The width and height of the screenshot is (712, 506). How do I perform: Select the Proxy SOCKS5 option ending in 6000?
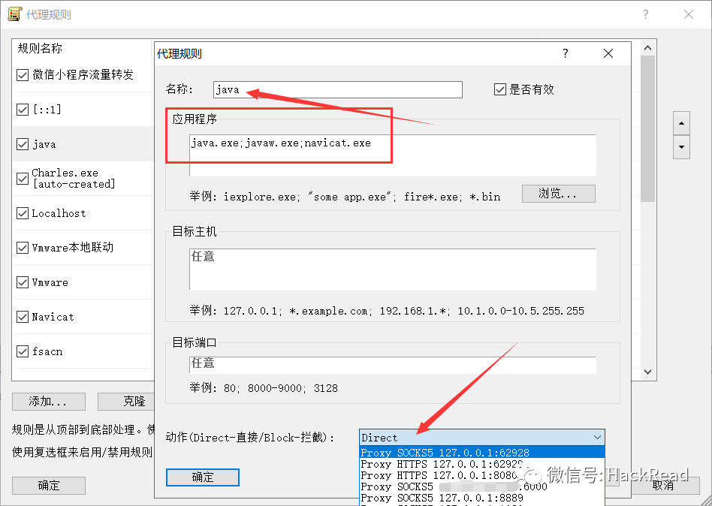(x=481, y=486)
